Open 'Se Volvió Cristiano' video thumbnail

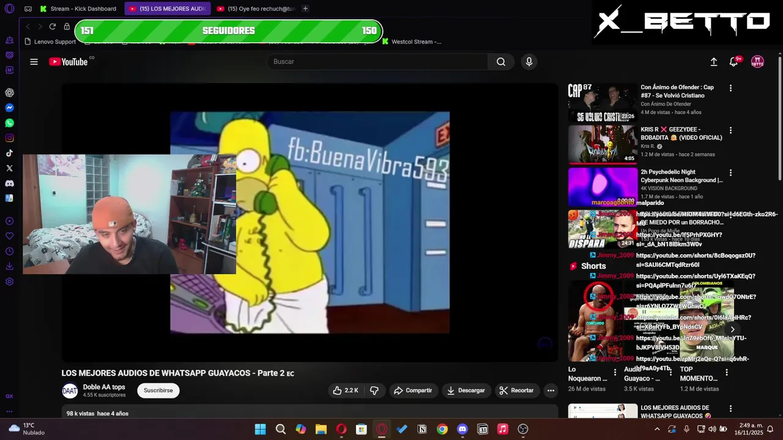603,103
